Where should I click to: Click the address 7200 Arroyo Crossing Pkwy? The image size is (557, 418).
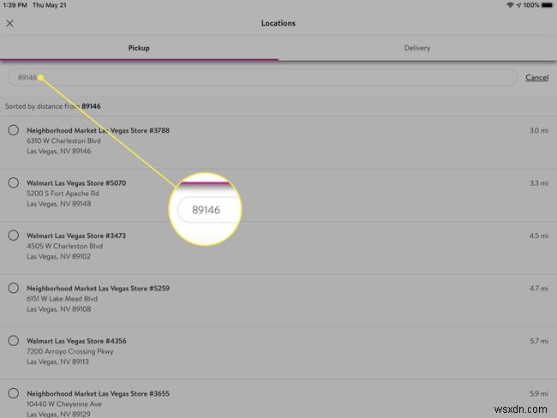70,351
